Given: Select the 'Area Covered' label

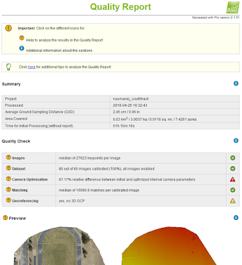Looking at the screenshot, I should click(x=16, y=119).
